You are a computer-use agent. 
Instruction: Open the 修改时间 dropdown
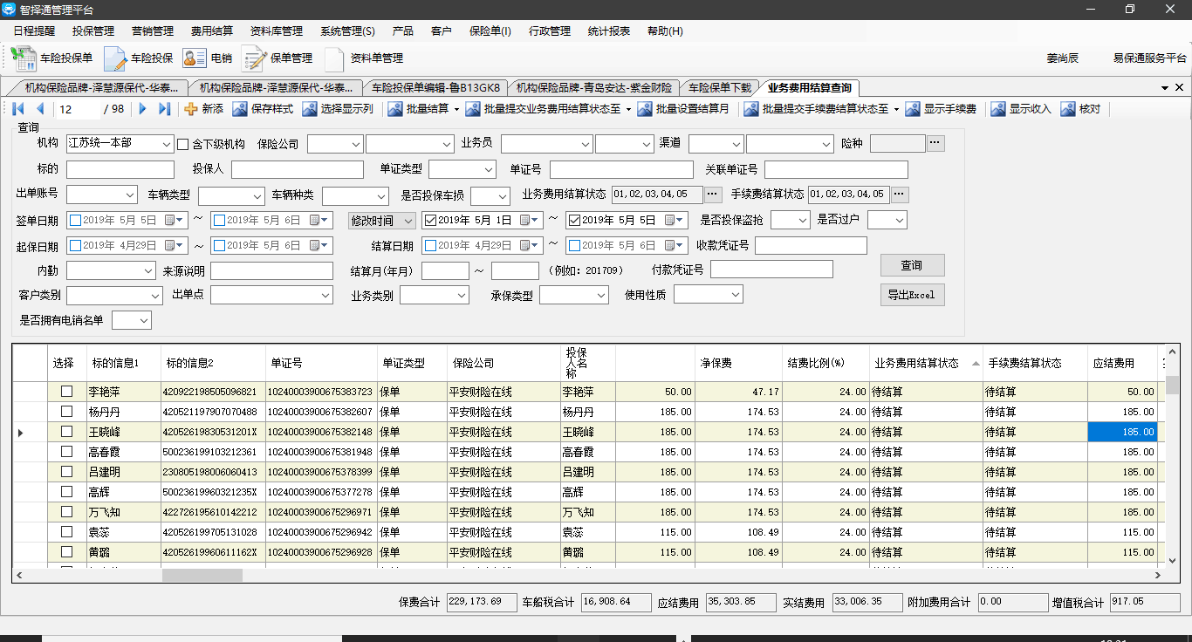[x=408, y=221]
